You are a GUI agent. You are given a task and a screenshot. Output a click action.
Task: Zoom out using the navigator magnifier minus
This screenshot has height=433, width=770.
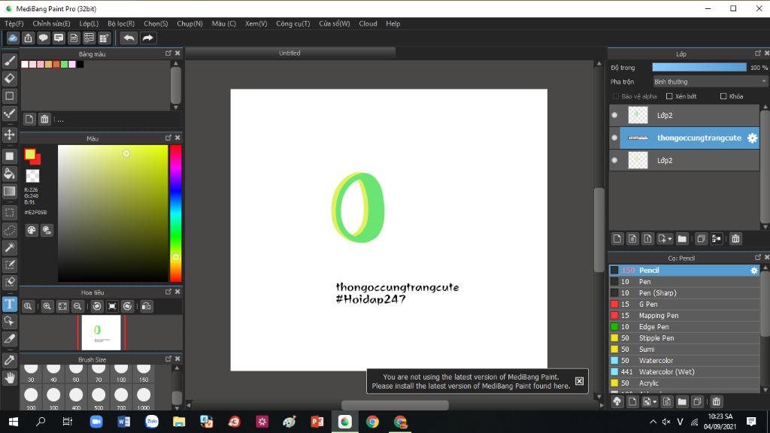click(77, 307)
